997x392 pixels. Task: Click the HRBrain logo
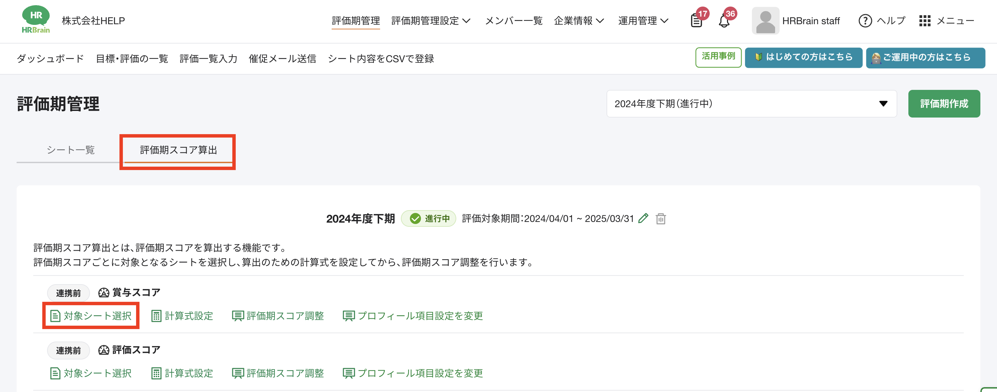(x=36, y=20)
